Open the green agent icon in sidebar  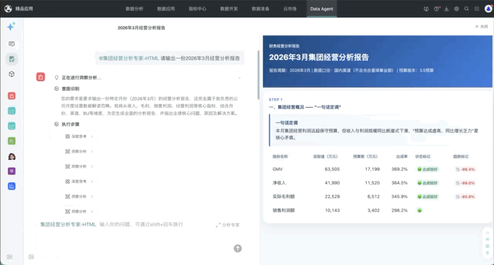(12, 141)
